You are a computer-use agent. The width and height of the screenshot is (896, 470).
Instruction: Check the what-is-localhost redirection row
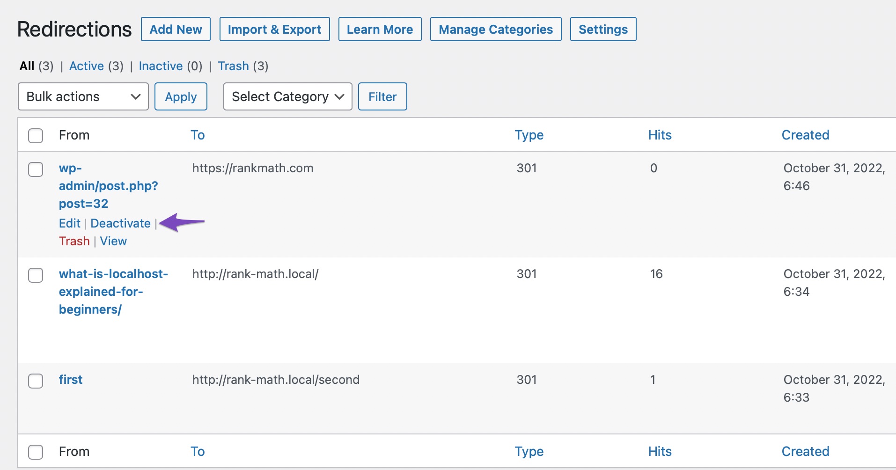pyautogui.click(x=36, y=275)
